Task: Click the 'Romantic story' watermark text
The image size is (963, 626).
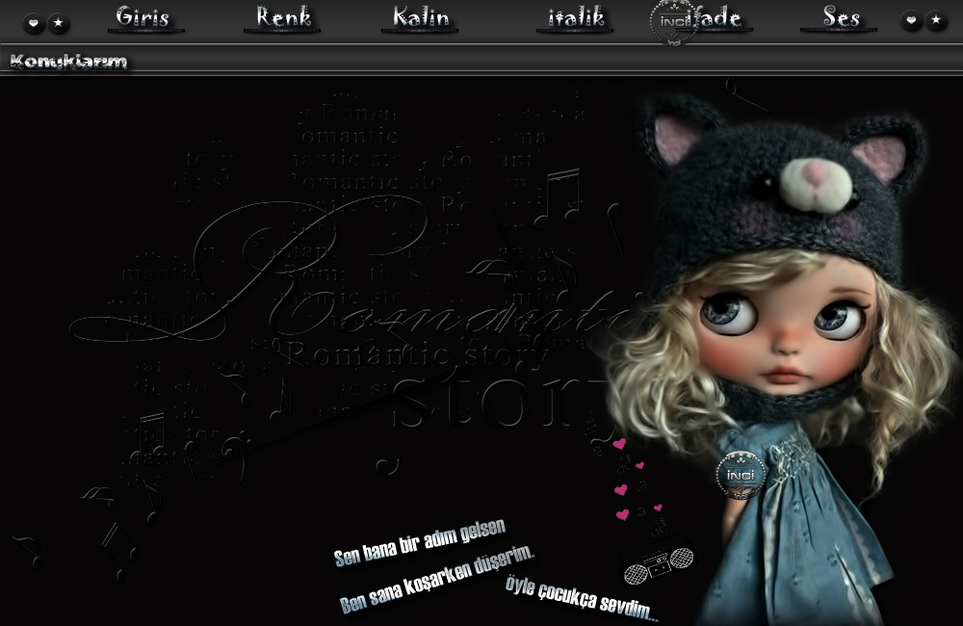Action: [x=417, y=355]
